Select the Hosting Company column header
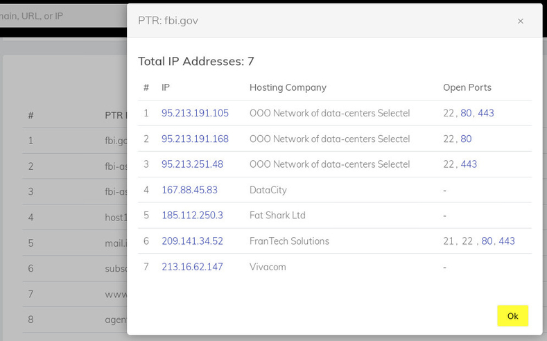547x341 pixels. 288,87
